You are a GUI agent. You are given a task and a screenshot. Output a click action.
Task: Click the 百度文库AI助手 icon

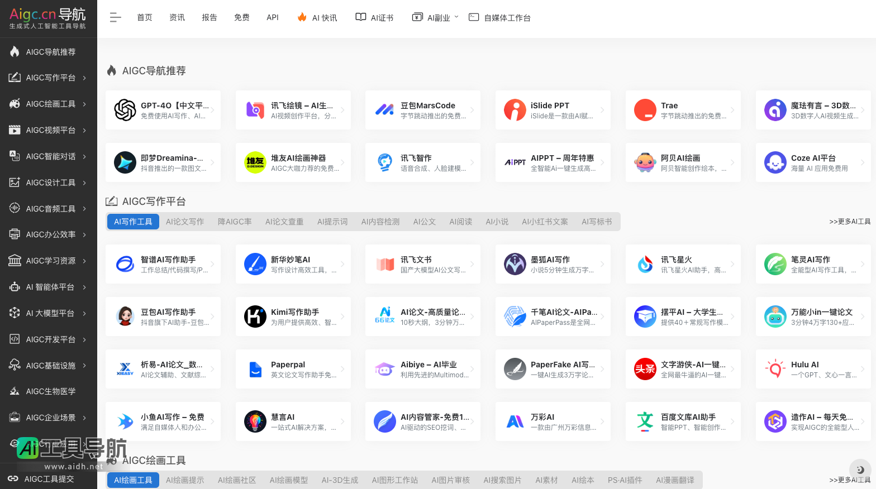(645, 421)
